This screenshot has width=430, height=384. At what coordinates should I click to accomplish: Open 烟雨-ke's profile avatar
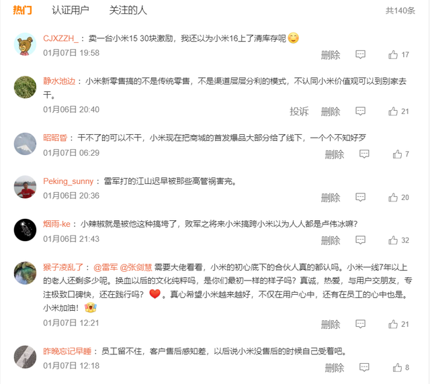coord(25,230)
